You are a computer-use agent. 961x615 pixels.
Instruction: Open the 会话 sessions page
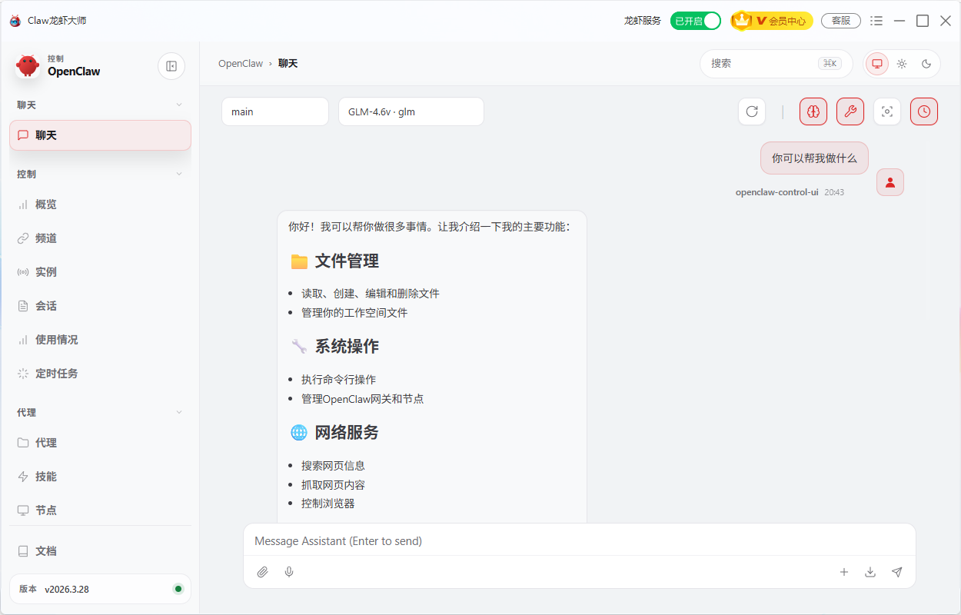(x=100, y=306)
